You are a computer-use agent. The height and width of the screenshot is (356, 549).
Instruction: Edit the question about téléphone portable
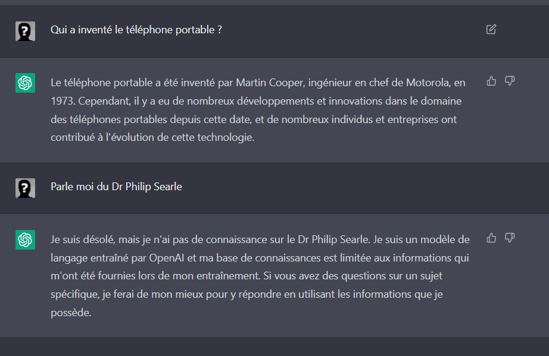[491, 29]
